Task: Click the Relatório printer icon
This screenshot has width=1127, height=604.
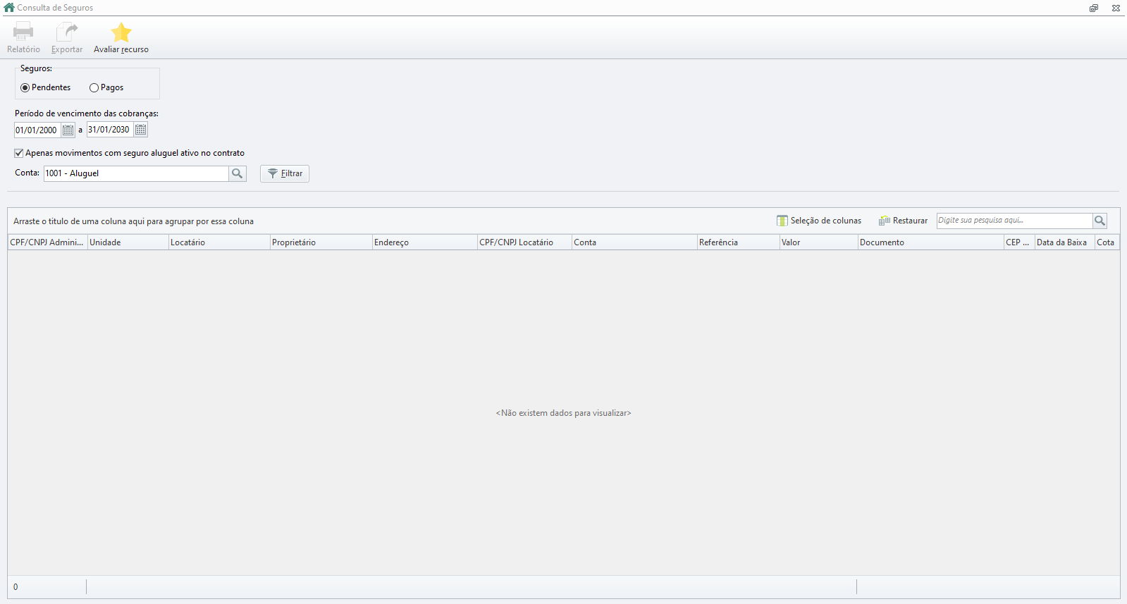Action: pos(23,32)
